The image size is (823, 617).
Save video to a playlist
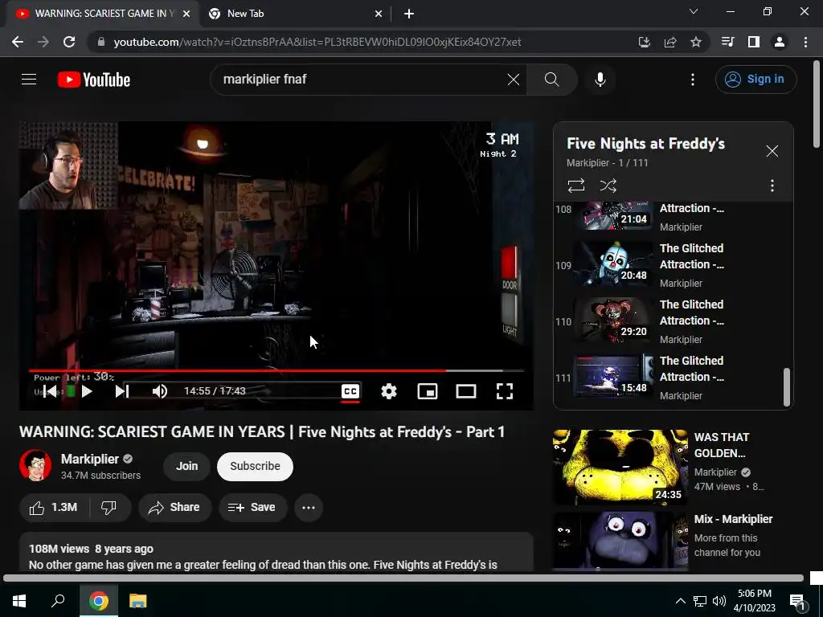click(x=252, y=508)
